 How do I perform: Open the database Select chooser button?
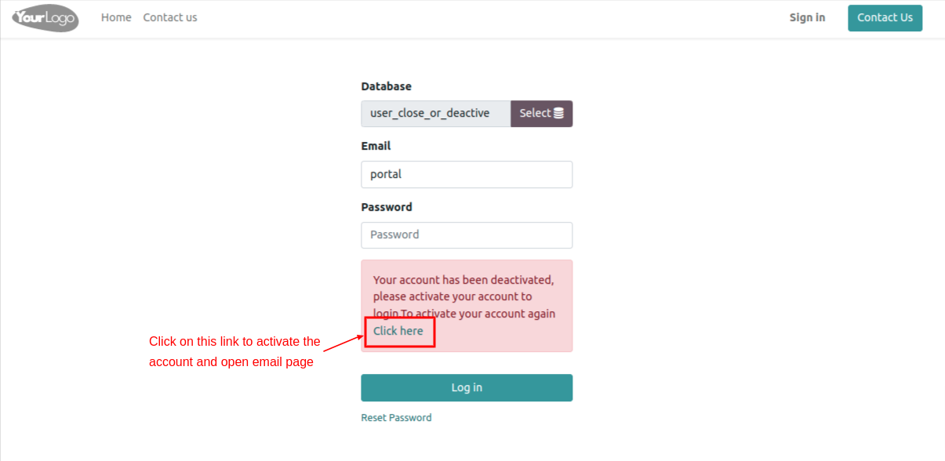(542, 113)
